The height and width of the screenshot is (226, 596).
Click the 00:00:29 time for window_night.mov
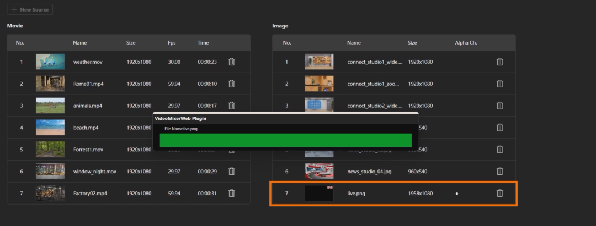(207, 172)
